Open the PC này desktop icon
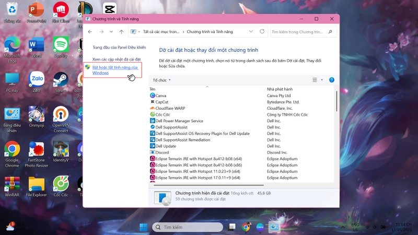418x235 pixels. [x=12, y=83]
